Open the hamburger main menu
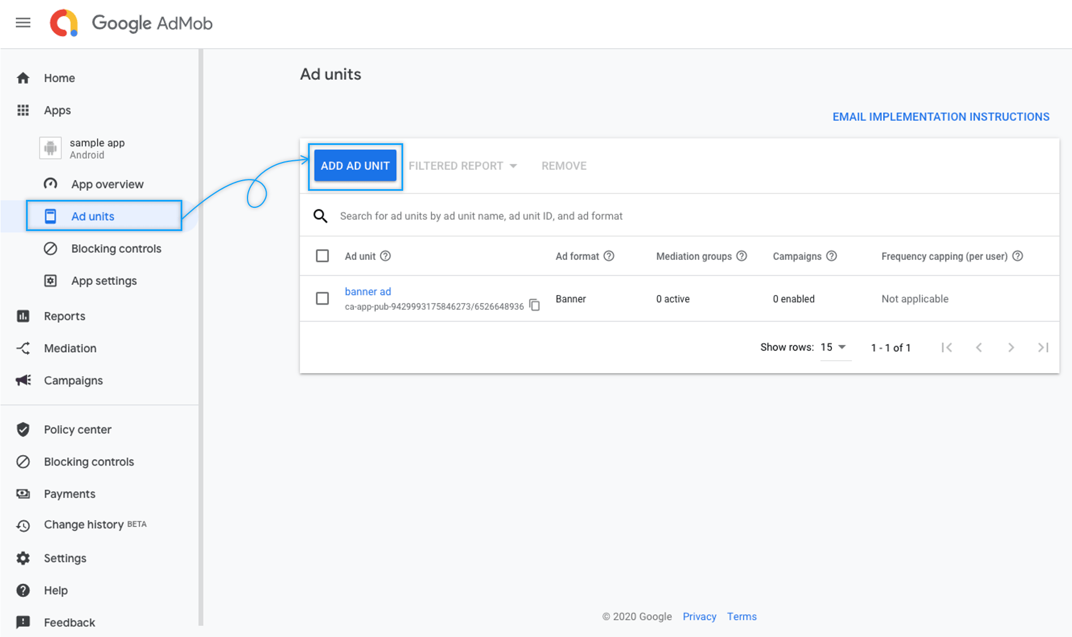This screenshot has height=637, width=1072. tap(23, 23)
